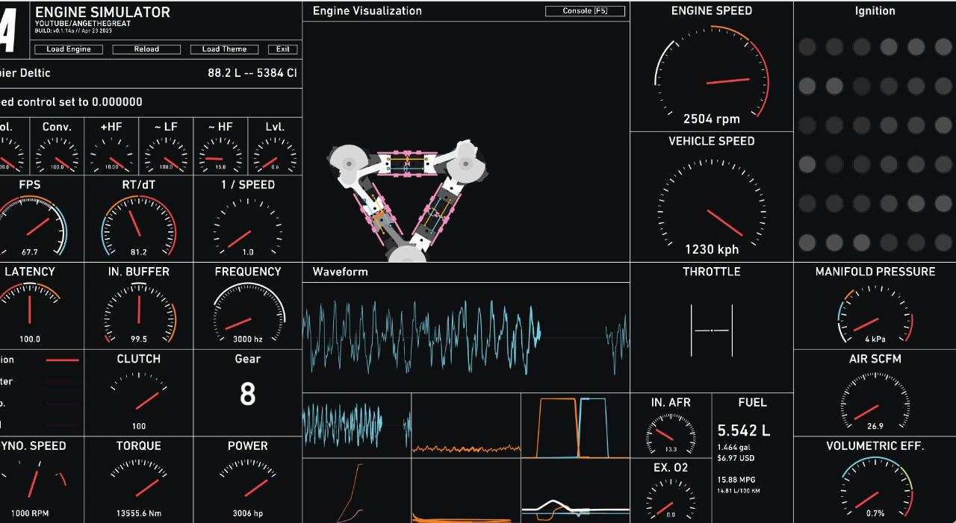Toggle the Starter status indicator row

[x=61, y=382]
